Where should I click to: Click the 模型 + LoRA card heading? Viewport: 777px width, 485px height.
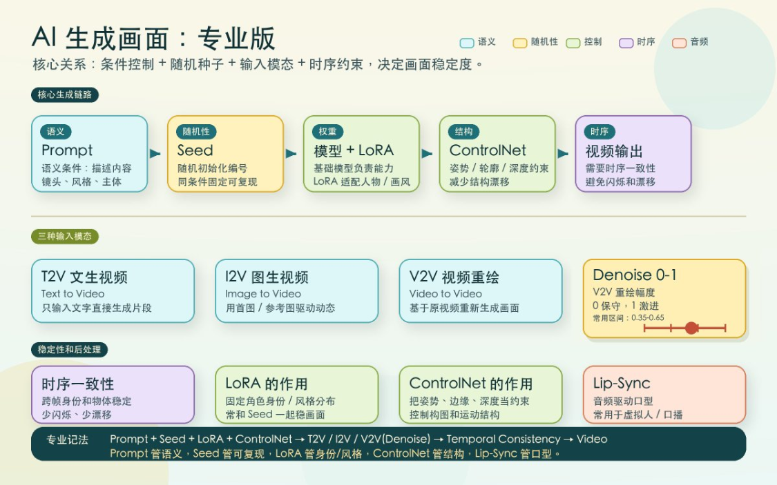coord(354,150)
